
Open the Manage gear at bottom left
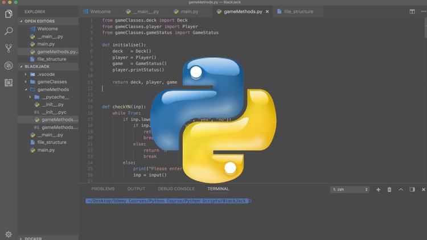tap(9, 234)
